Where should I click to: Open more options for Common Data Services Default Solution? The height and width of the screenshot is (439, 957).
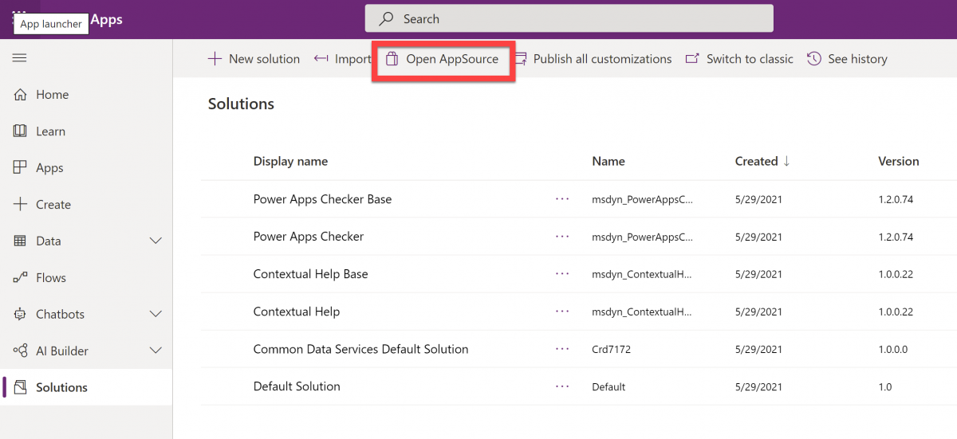(x=562, y=349)
